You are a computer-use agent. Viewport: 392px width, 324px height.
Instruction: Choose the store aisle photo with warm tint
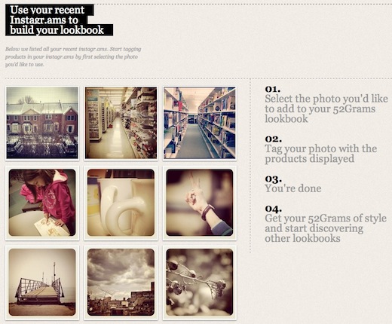coord(121,123)
